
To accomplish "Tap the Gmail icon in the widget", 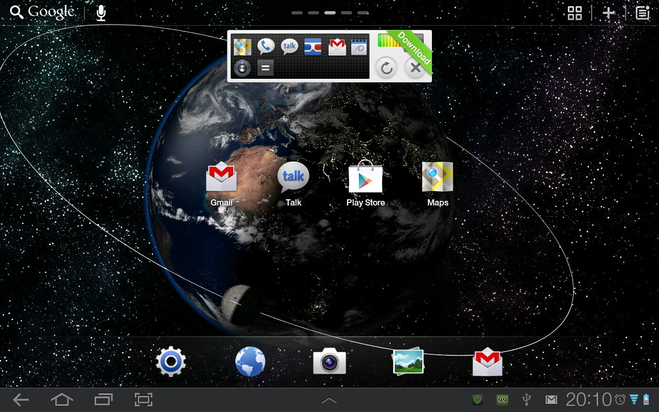I will point(337,47).
